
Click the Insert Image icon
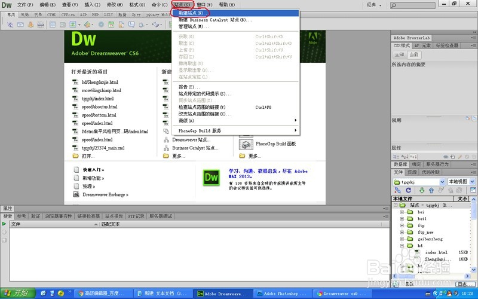point(72,24)
